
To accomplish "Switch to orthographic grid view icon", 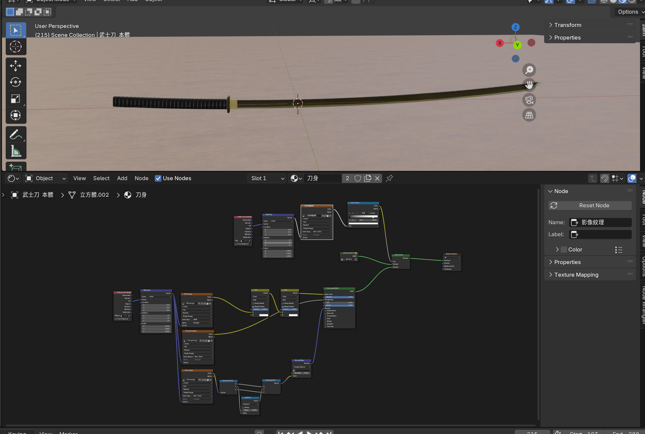I will click(529, 115).
